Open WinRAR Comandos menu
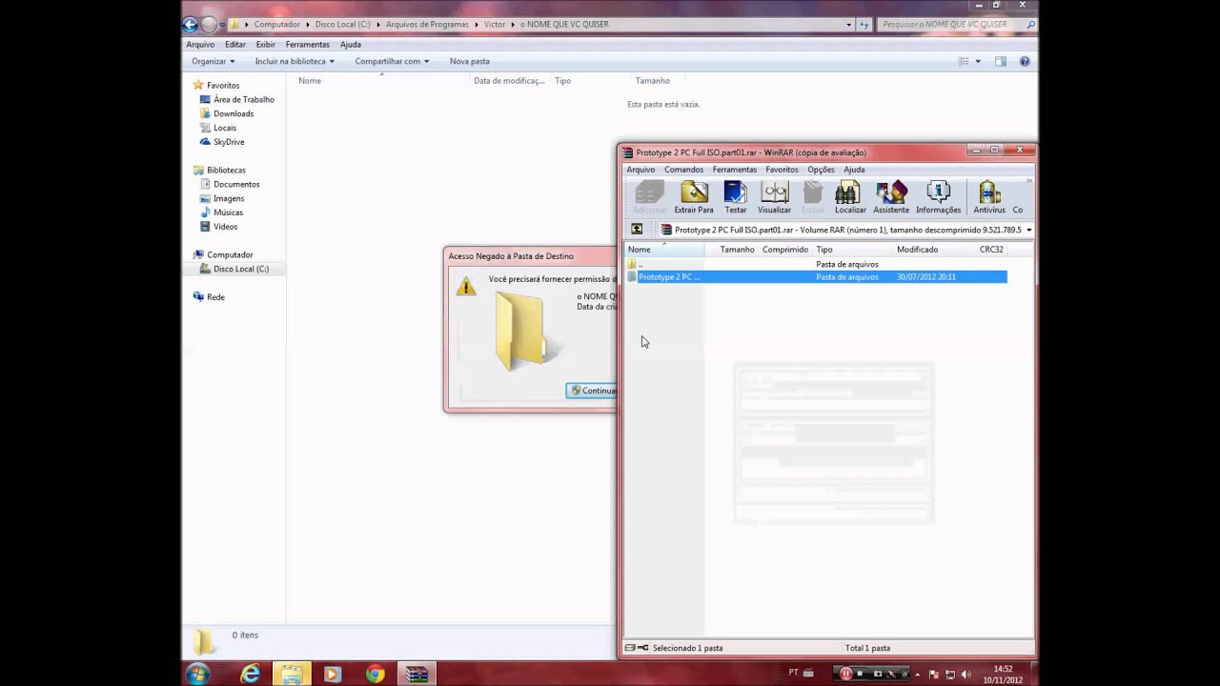The image size is (1220, 686). tap(683, 170)
